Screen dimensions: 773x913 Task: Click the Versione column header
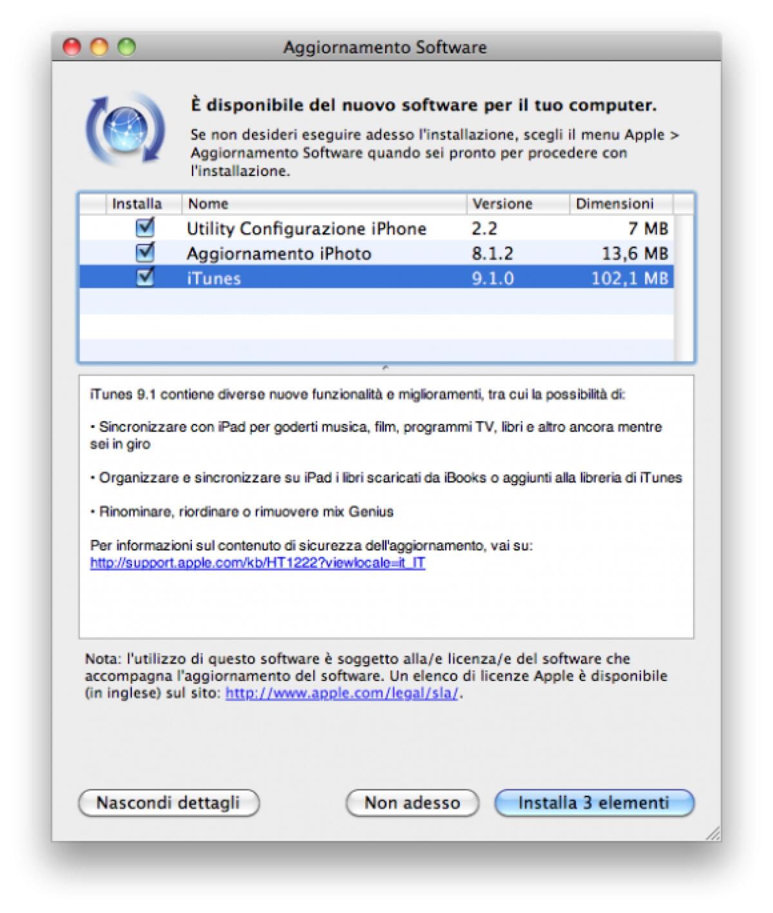pos(503,204)
